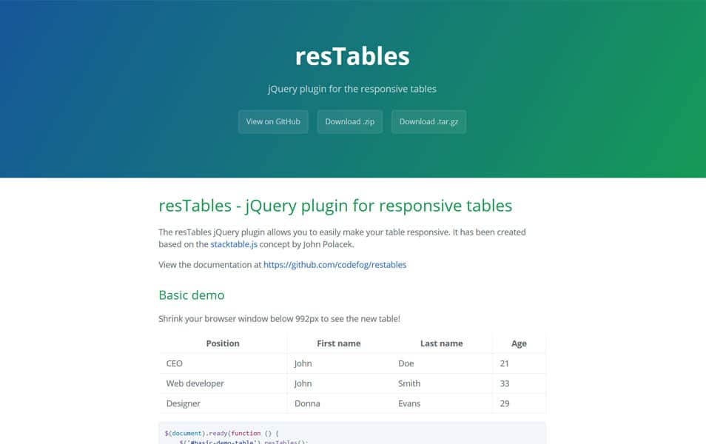The image size is (706, 444).
Task: Download the .zip archive
Action: [349, 121]
